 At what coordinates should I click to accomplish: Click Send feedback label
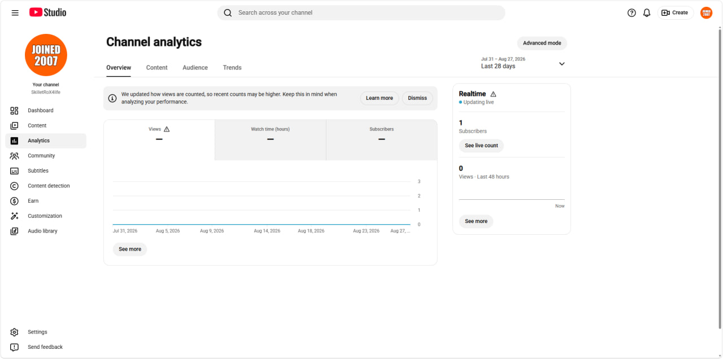tap(45, 347)
